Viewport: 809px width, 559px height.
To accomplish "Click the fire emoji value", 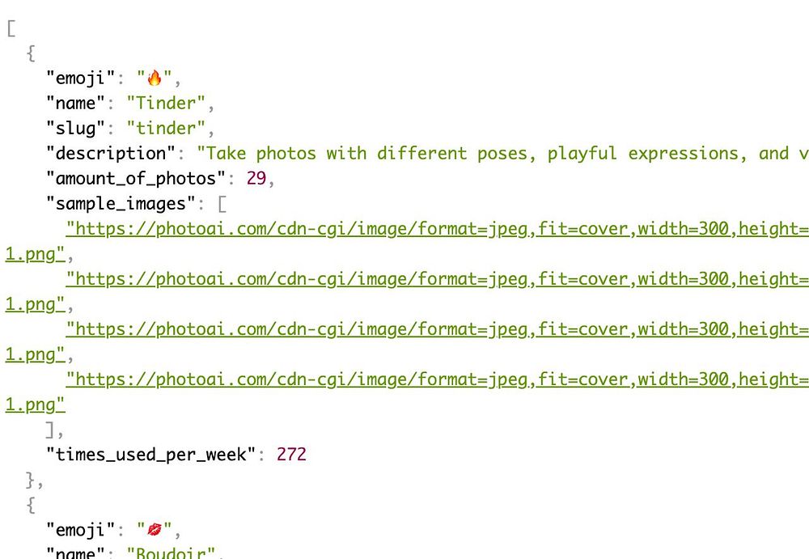I will [x=155, y=78].
